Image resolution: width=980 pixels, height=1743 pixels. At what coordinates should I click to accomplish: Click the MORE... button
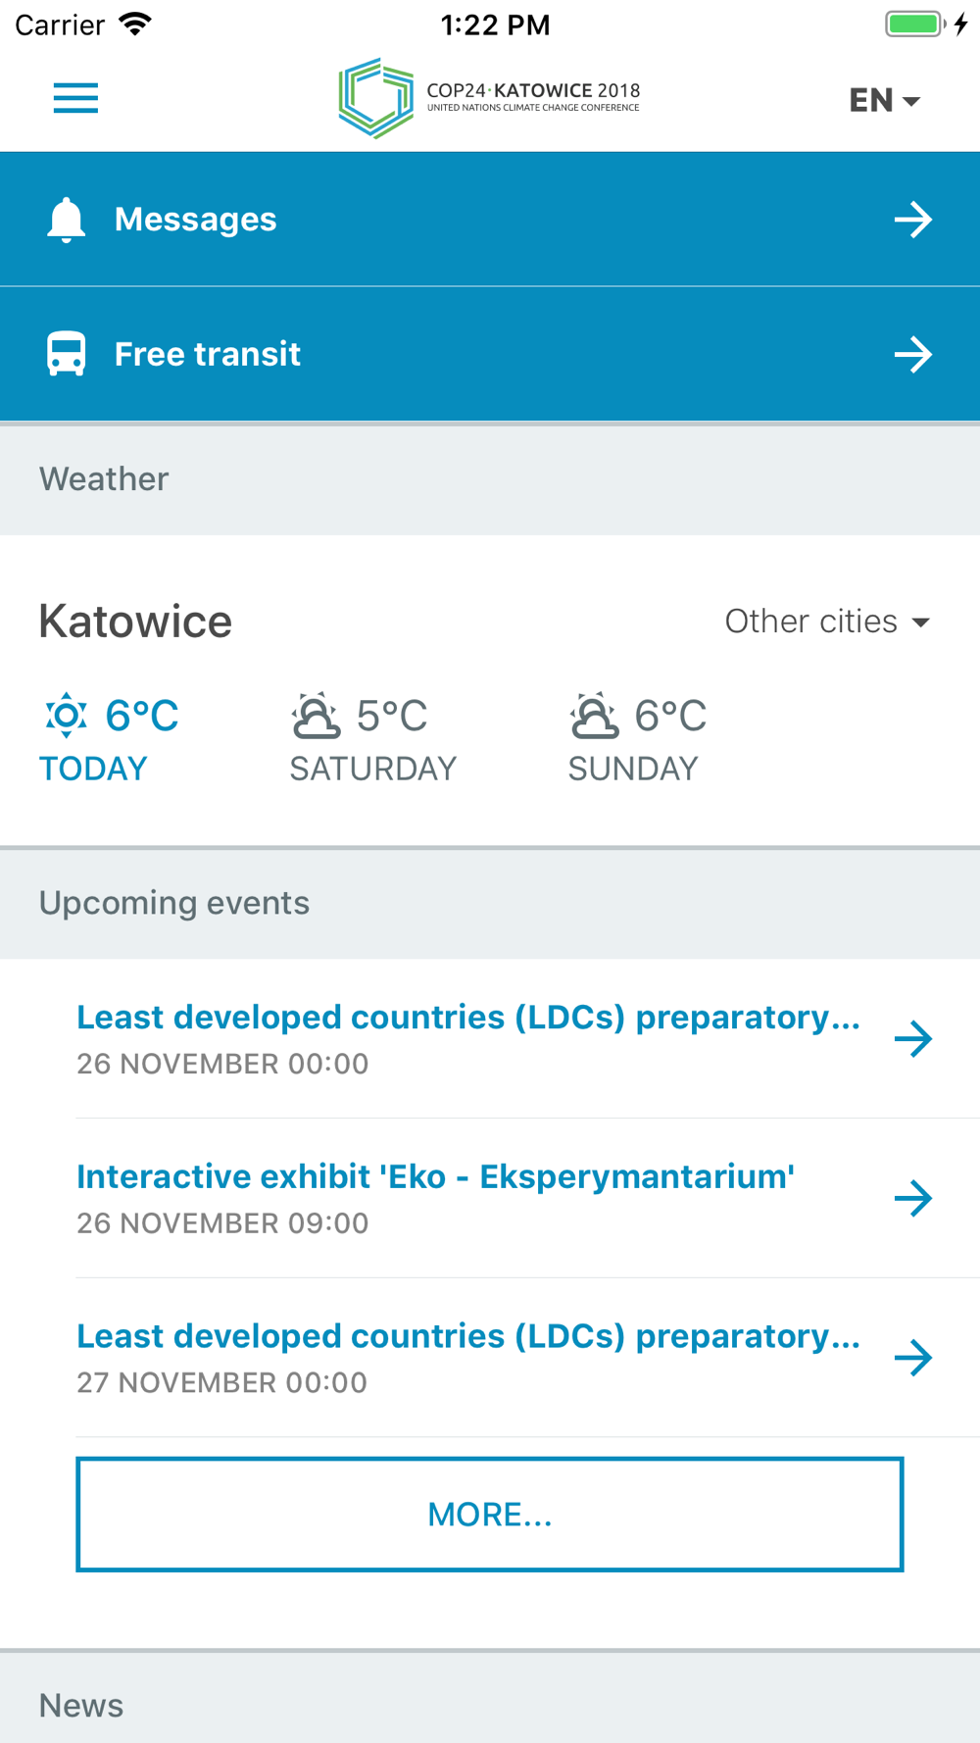click(x=490, y=1515)
